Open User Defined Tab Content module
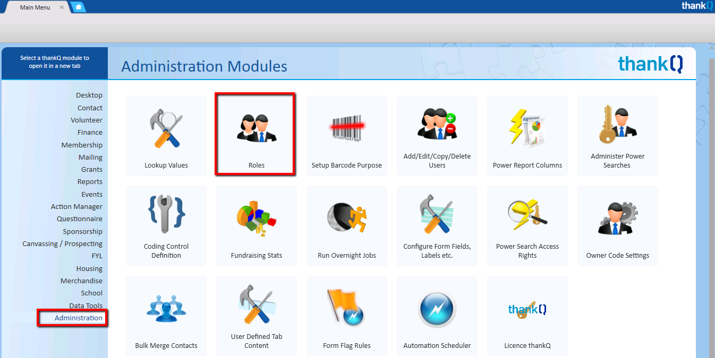Image resolution: width=715 pixels, height=358 pixels. 257,316
